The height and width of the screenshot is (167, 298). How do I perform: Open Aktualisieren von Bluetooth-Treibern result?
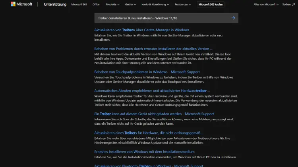(x=149, y=165)
